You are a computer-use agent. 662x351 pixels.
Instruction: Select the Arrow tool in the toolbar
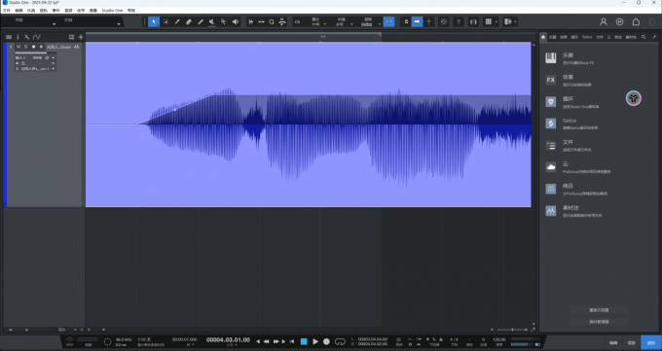coord(154,22)
